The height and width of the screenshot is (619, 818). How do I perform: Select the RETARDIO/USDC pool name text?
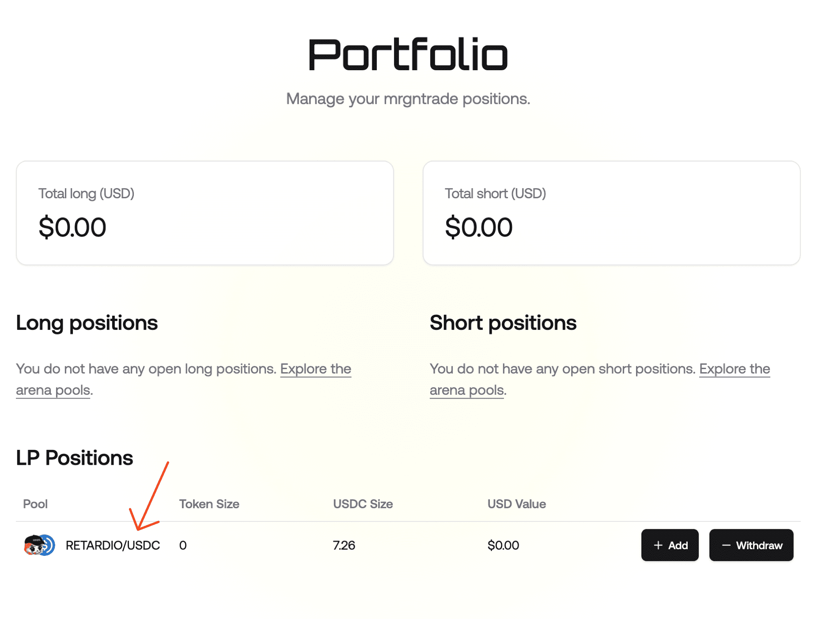(113, 545)
